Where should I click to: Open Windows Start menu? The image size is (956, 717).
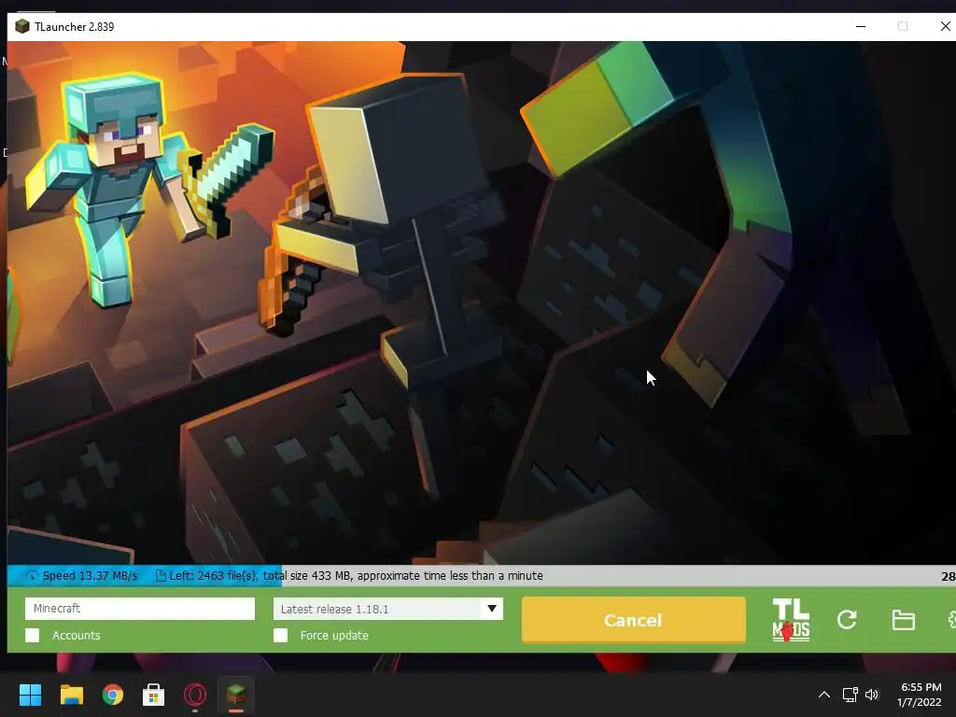[30, 695]
